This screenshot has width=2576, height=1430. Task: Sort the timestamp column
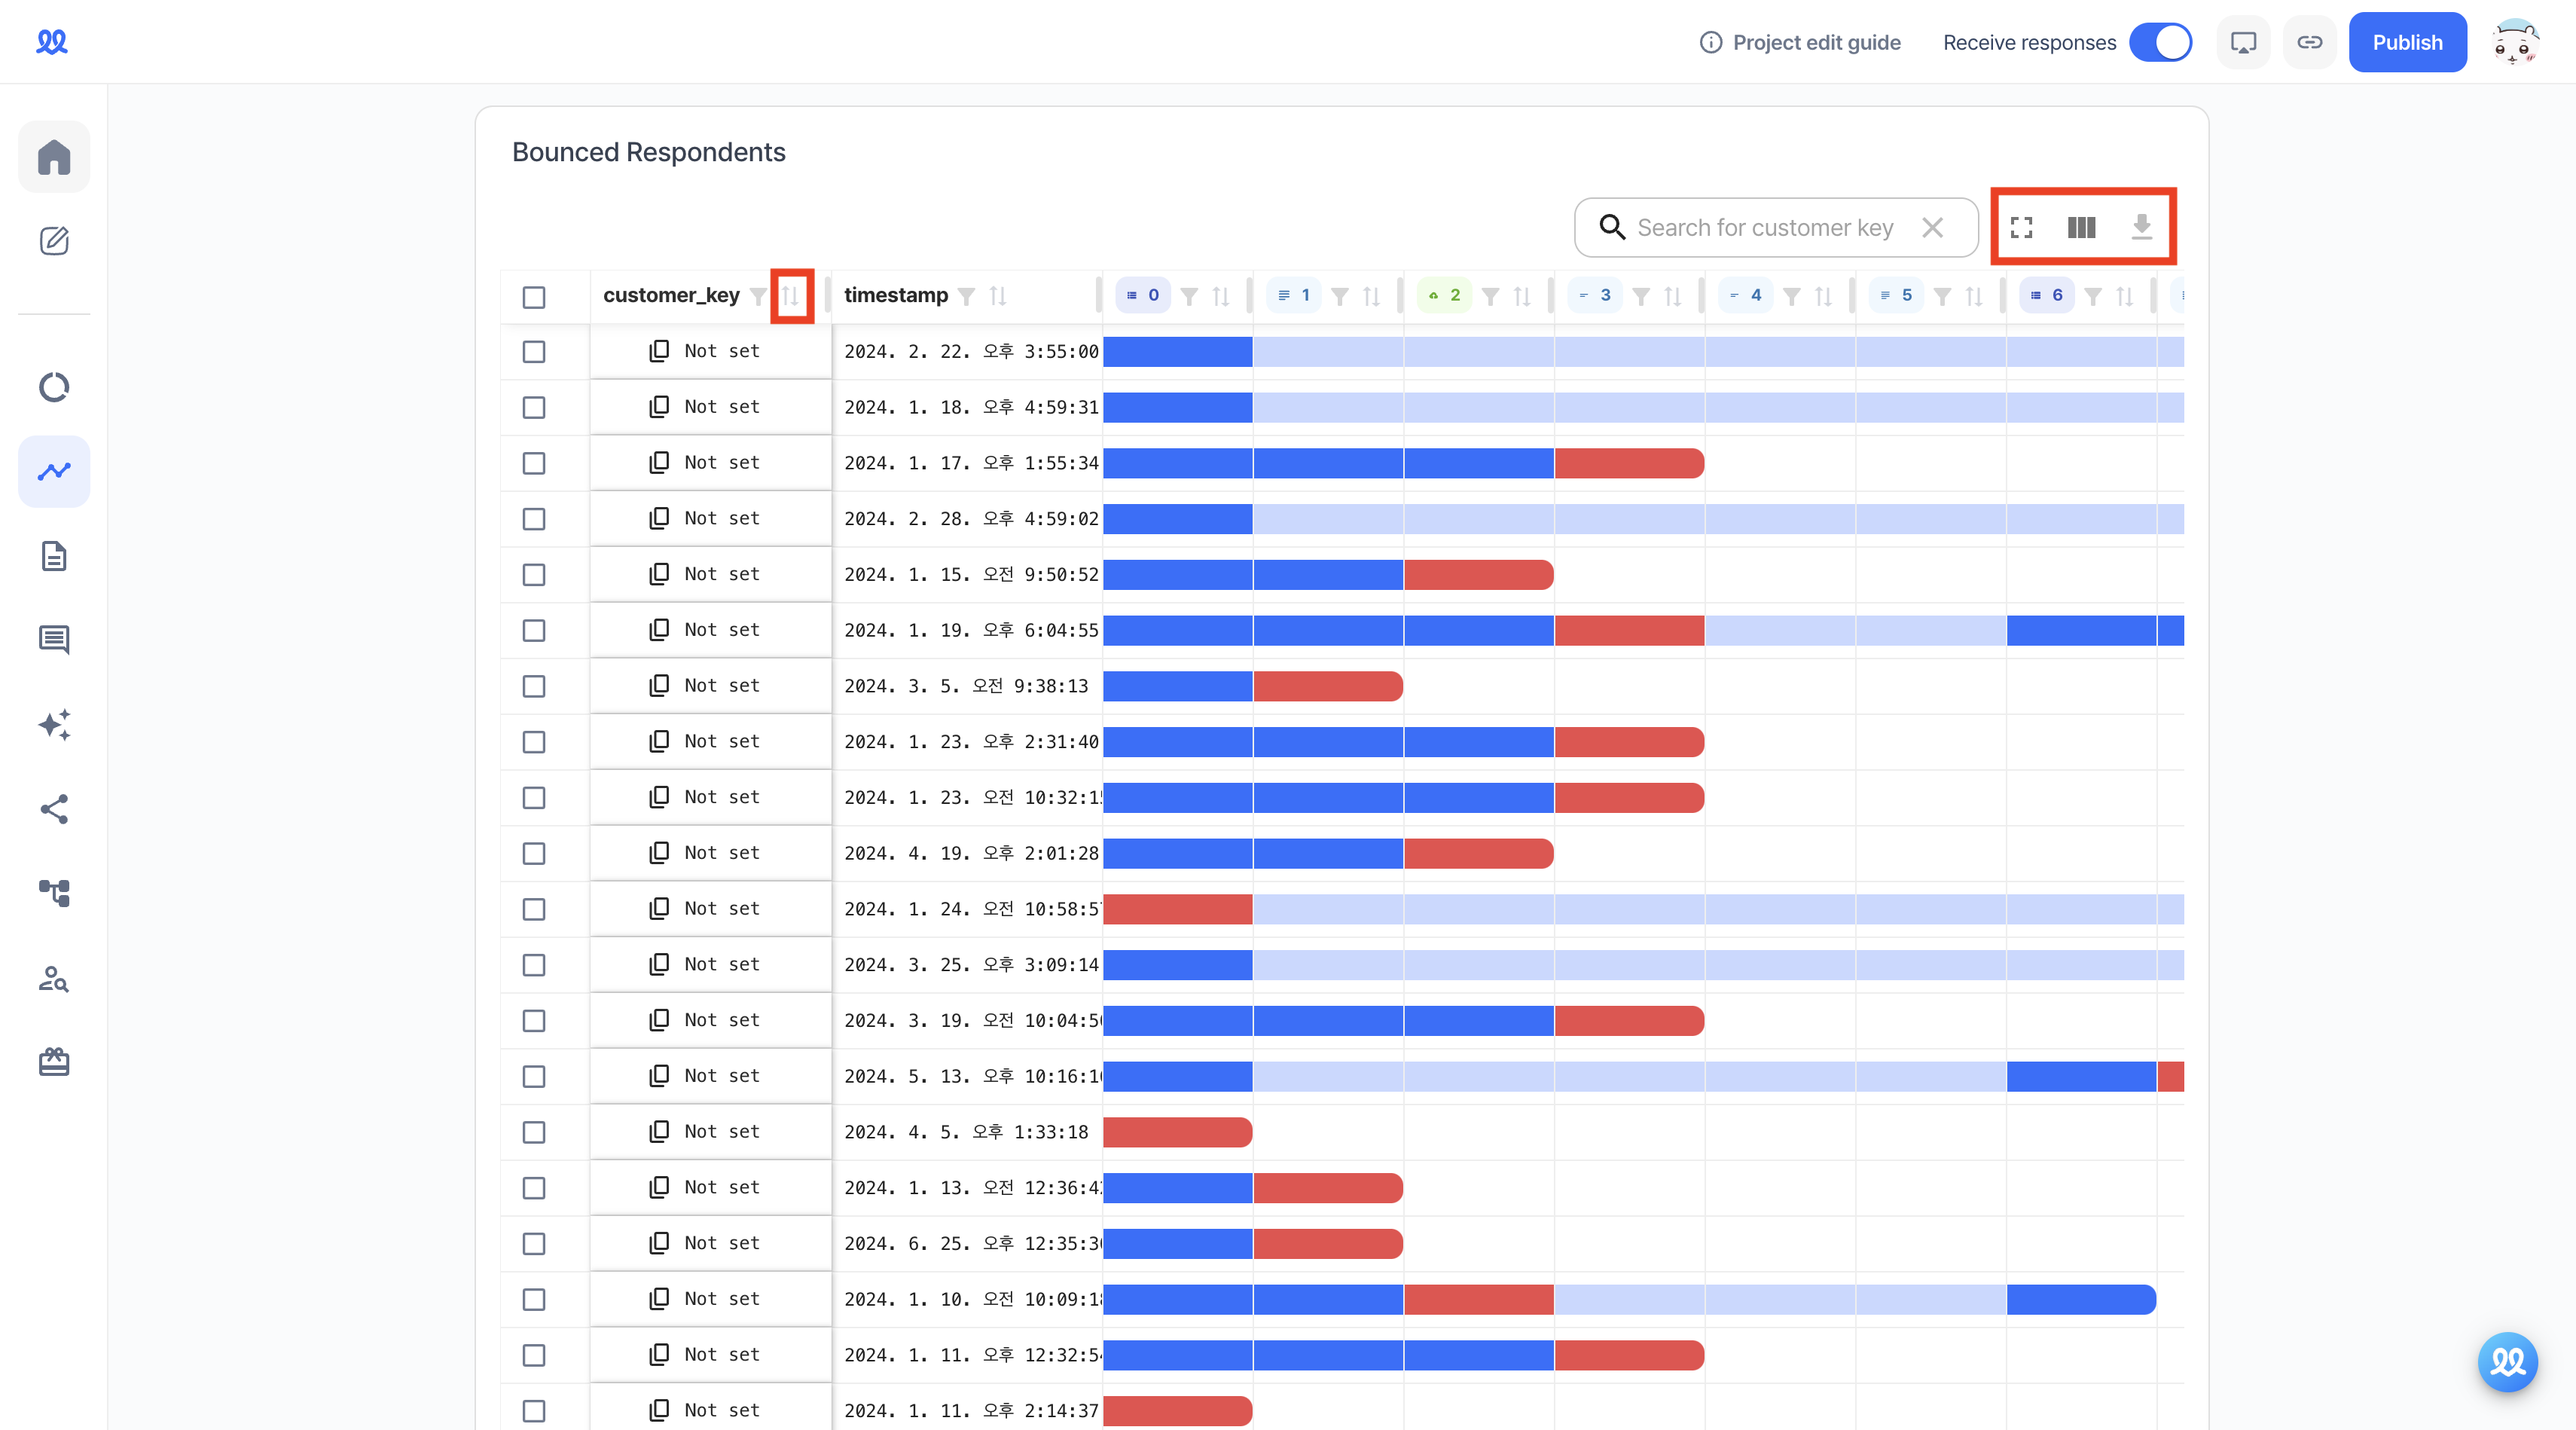pos(998,296)
